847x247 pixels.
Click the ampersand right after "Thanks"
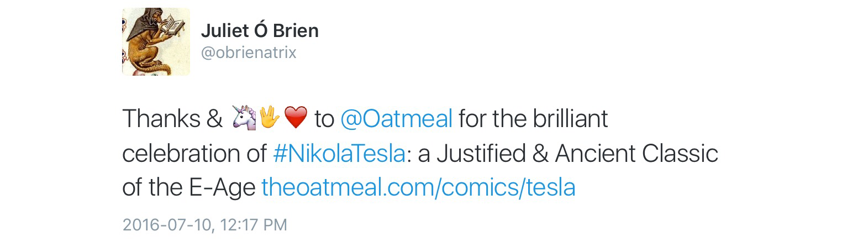coord(213,119)
